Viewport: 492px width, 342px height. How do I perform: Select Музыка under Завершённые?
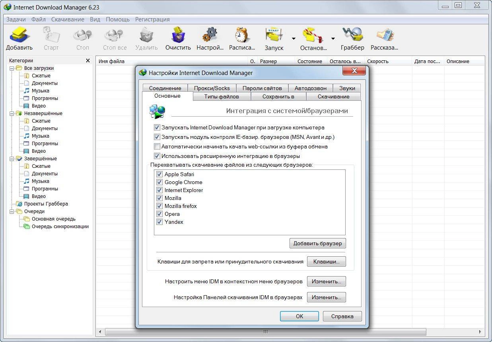(41, 181)
